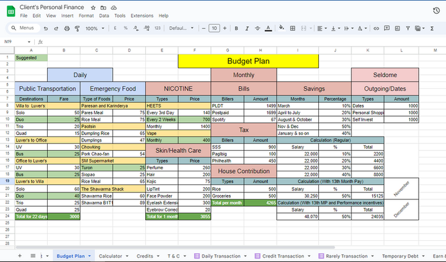Open the Insert menu
This screenshot has width=446, height=262.
(67, 16)
